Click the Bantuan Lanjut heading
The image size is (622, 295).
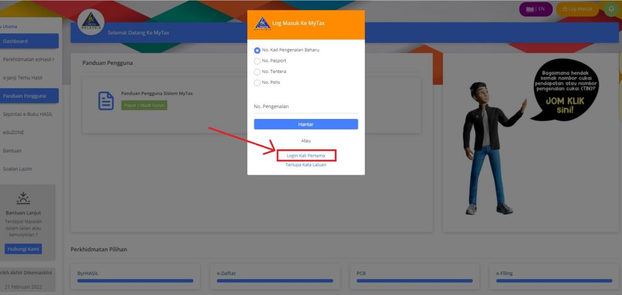24,213
